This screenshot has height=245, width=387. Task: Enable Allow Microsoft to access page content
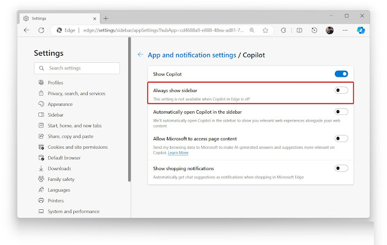pos(341,139)
